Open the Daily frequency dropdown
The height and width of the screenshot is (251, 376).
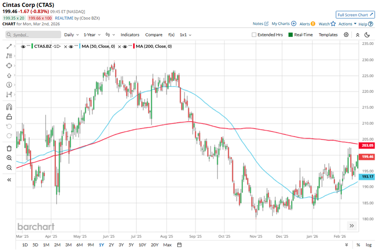point(71,35)
